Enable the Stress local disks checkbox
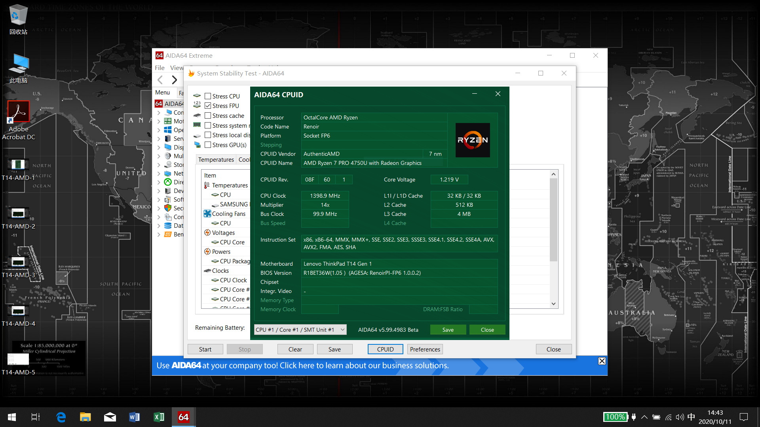This screenshot has height=427, width=760. 208,135
